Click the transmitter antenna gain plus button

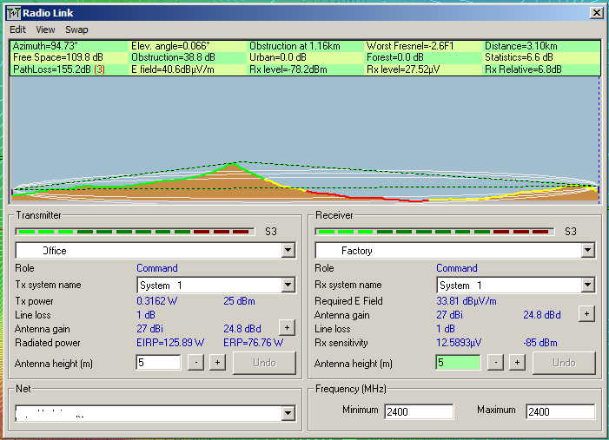pos(286,327)
